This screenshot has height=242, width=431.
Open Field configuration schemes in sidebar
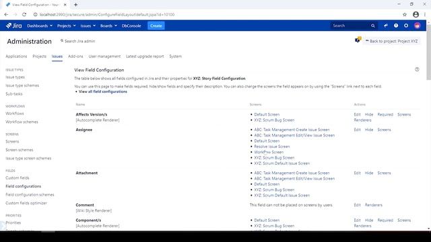pyautogui.click(x=30, y=195)
